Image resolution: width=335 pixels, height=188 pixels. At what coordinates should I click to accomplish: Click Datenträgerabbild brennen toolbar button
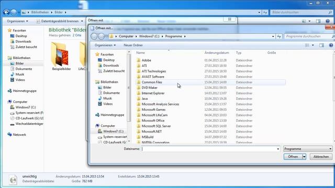pos(60,21)
